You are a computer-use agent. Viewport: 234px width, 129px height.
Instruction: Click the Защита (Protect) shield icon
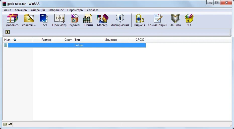point(175,18)
